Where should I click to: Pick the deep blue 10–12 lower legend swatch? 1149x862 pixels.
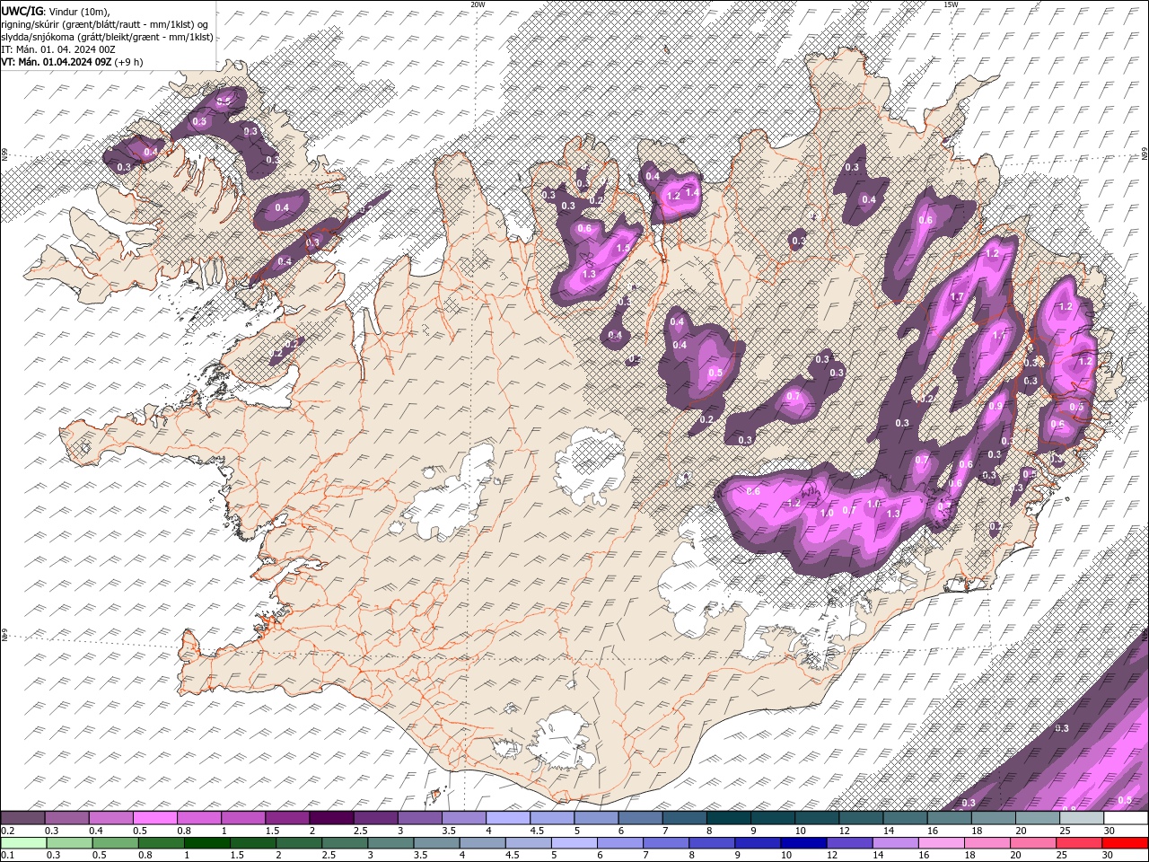tap(803, 843)
